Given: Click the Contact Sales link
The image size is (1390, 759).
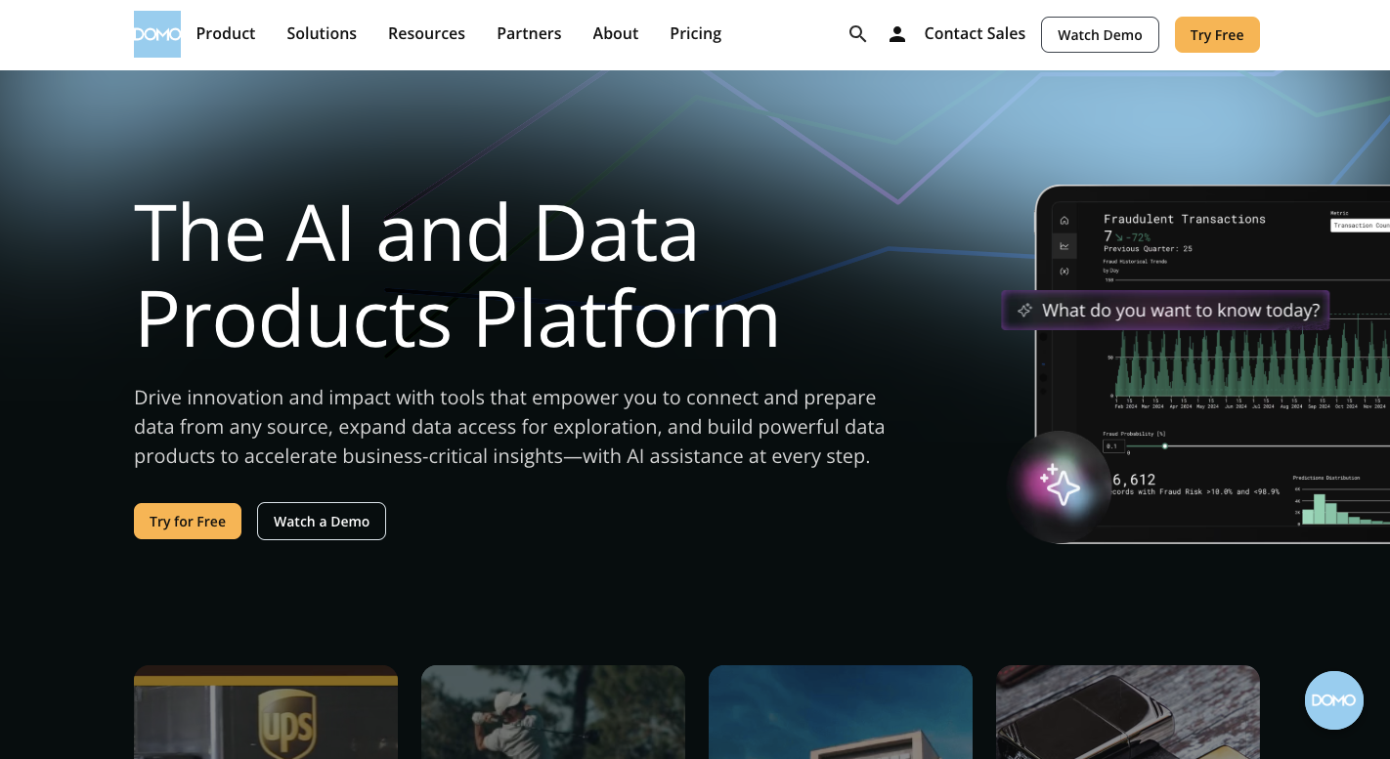Looking at the screenshot, I should click(x=975, y=33).
